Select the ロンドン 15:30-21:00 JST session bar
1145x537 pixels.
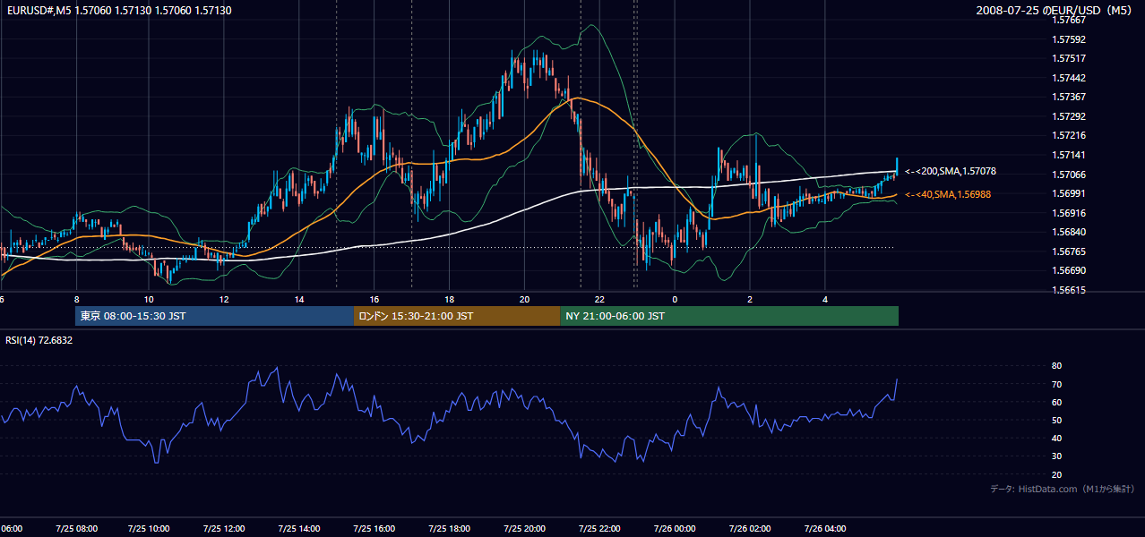tap(457, 316)
